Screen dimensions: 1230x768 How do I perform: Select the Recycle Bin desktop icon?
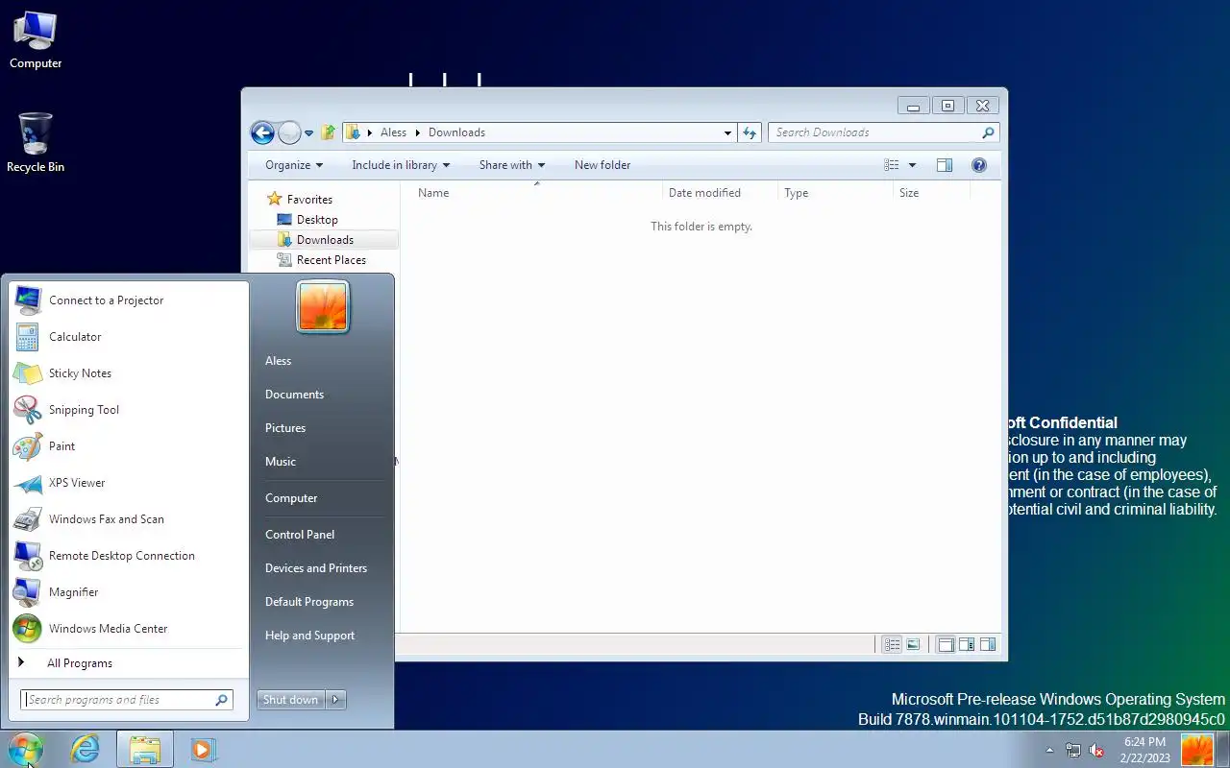[x=36, y=143]
